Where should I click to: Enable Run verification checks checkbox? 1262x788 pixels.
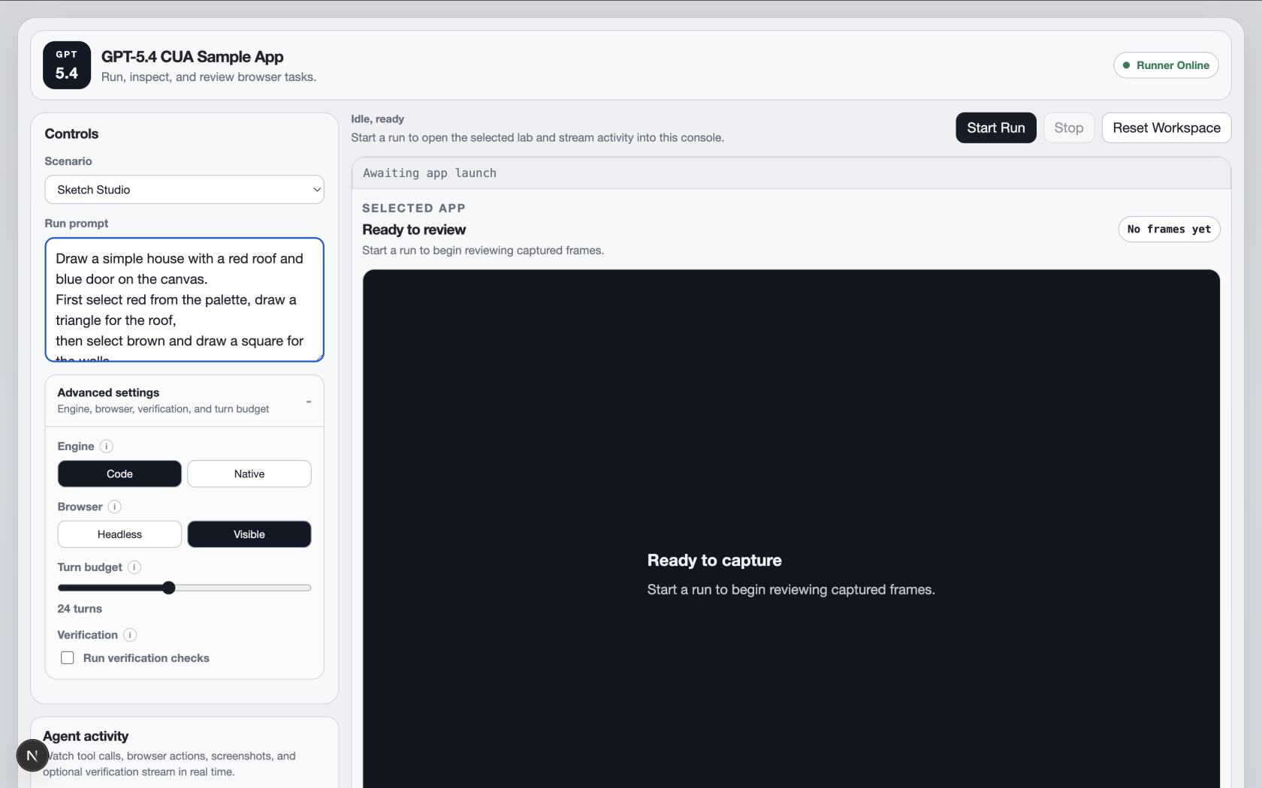pyautogui.click(x=68, y=658)
